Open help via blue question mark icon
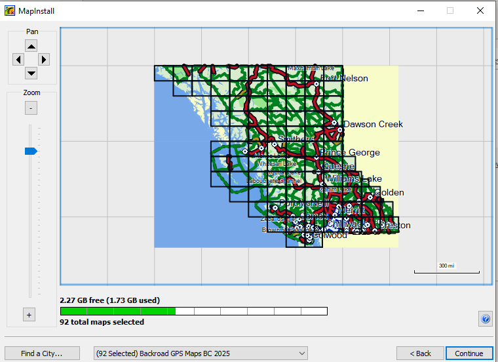498x362 pixels. click(x=486, y=319)
